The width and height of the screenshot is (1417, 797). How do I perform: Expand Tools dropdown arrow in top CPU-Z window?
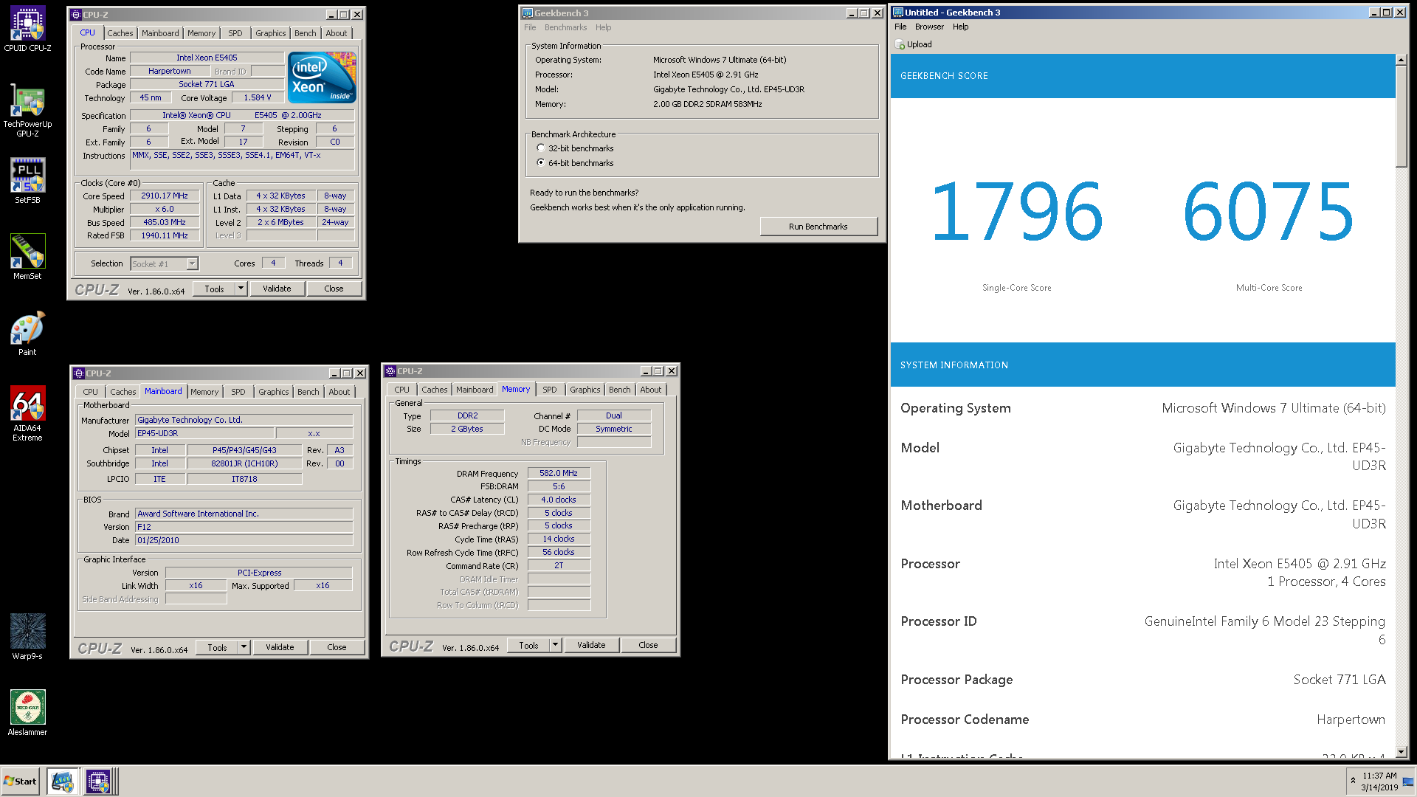click(241, 289)
